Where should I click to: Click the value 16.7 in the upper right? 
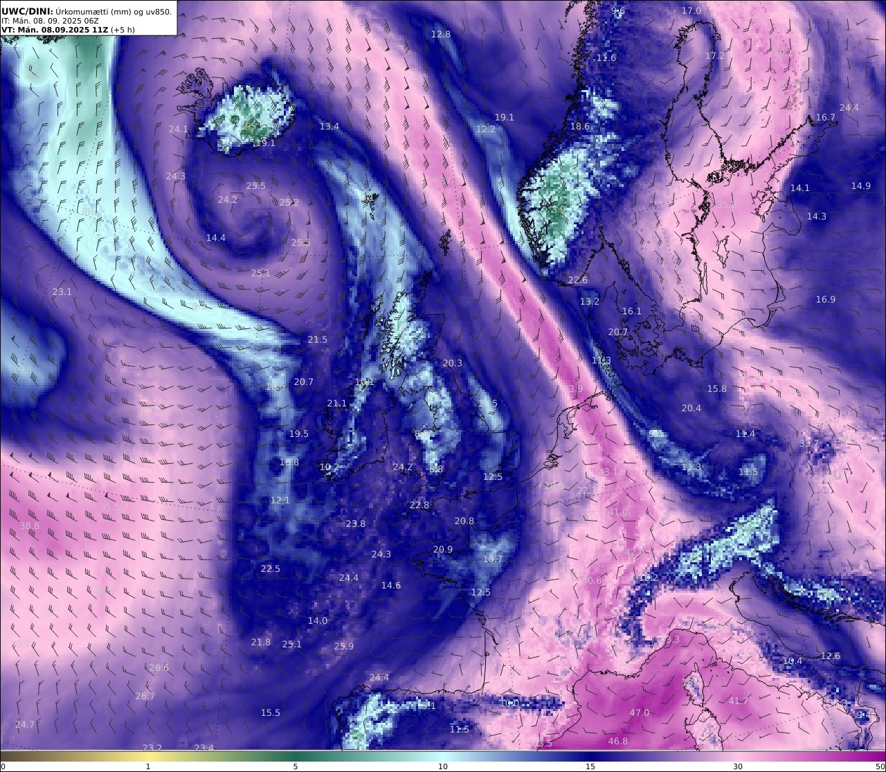(826, 117)
